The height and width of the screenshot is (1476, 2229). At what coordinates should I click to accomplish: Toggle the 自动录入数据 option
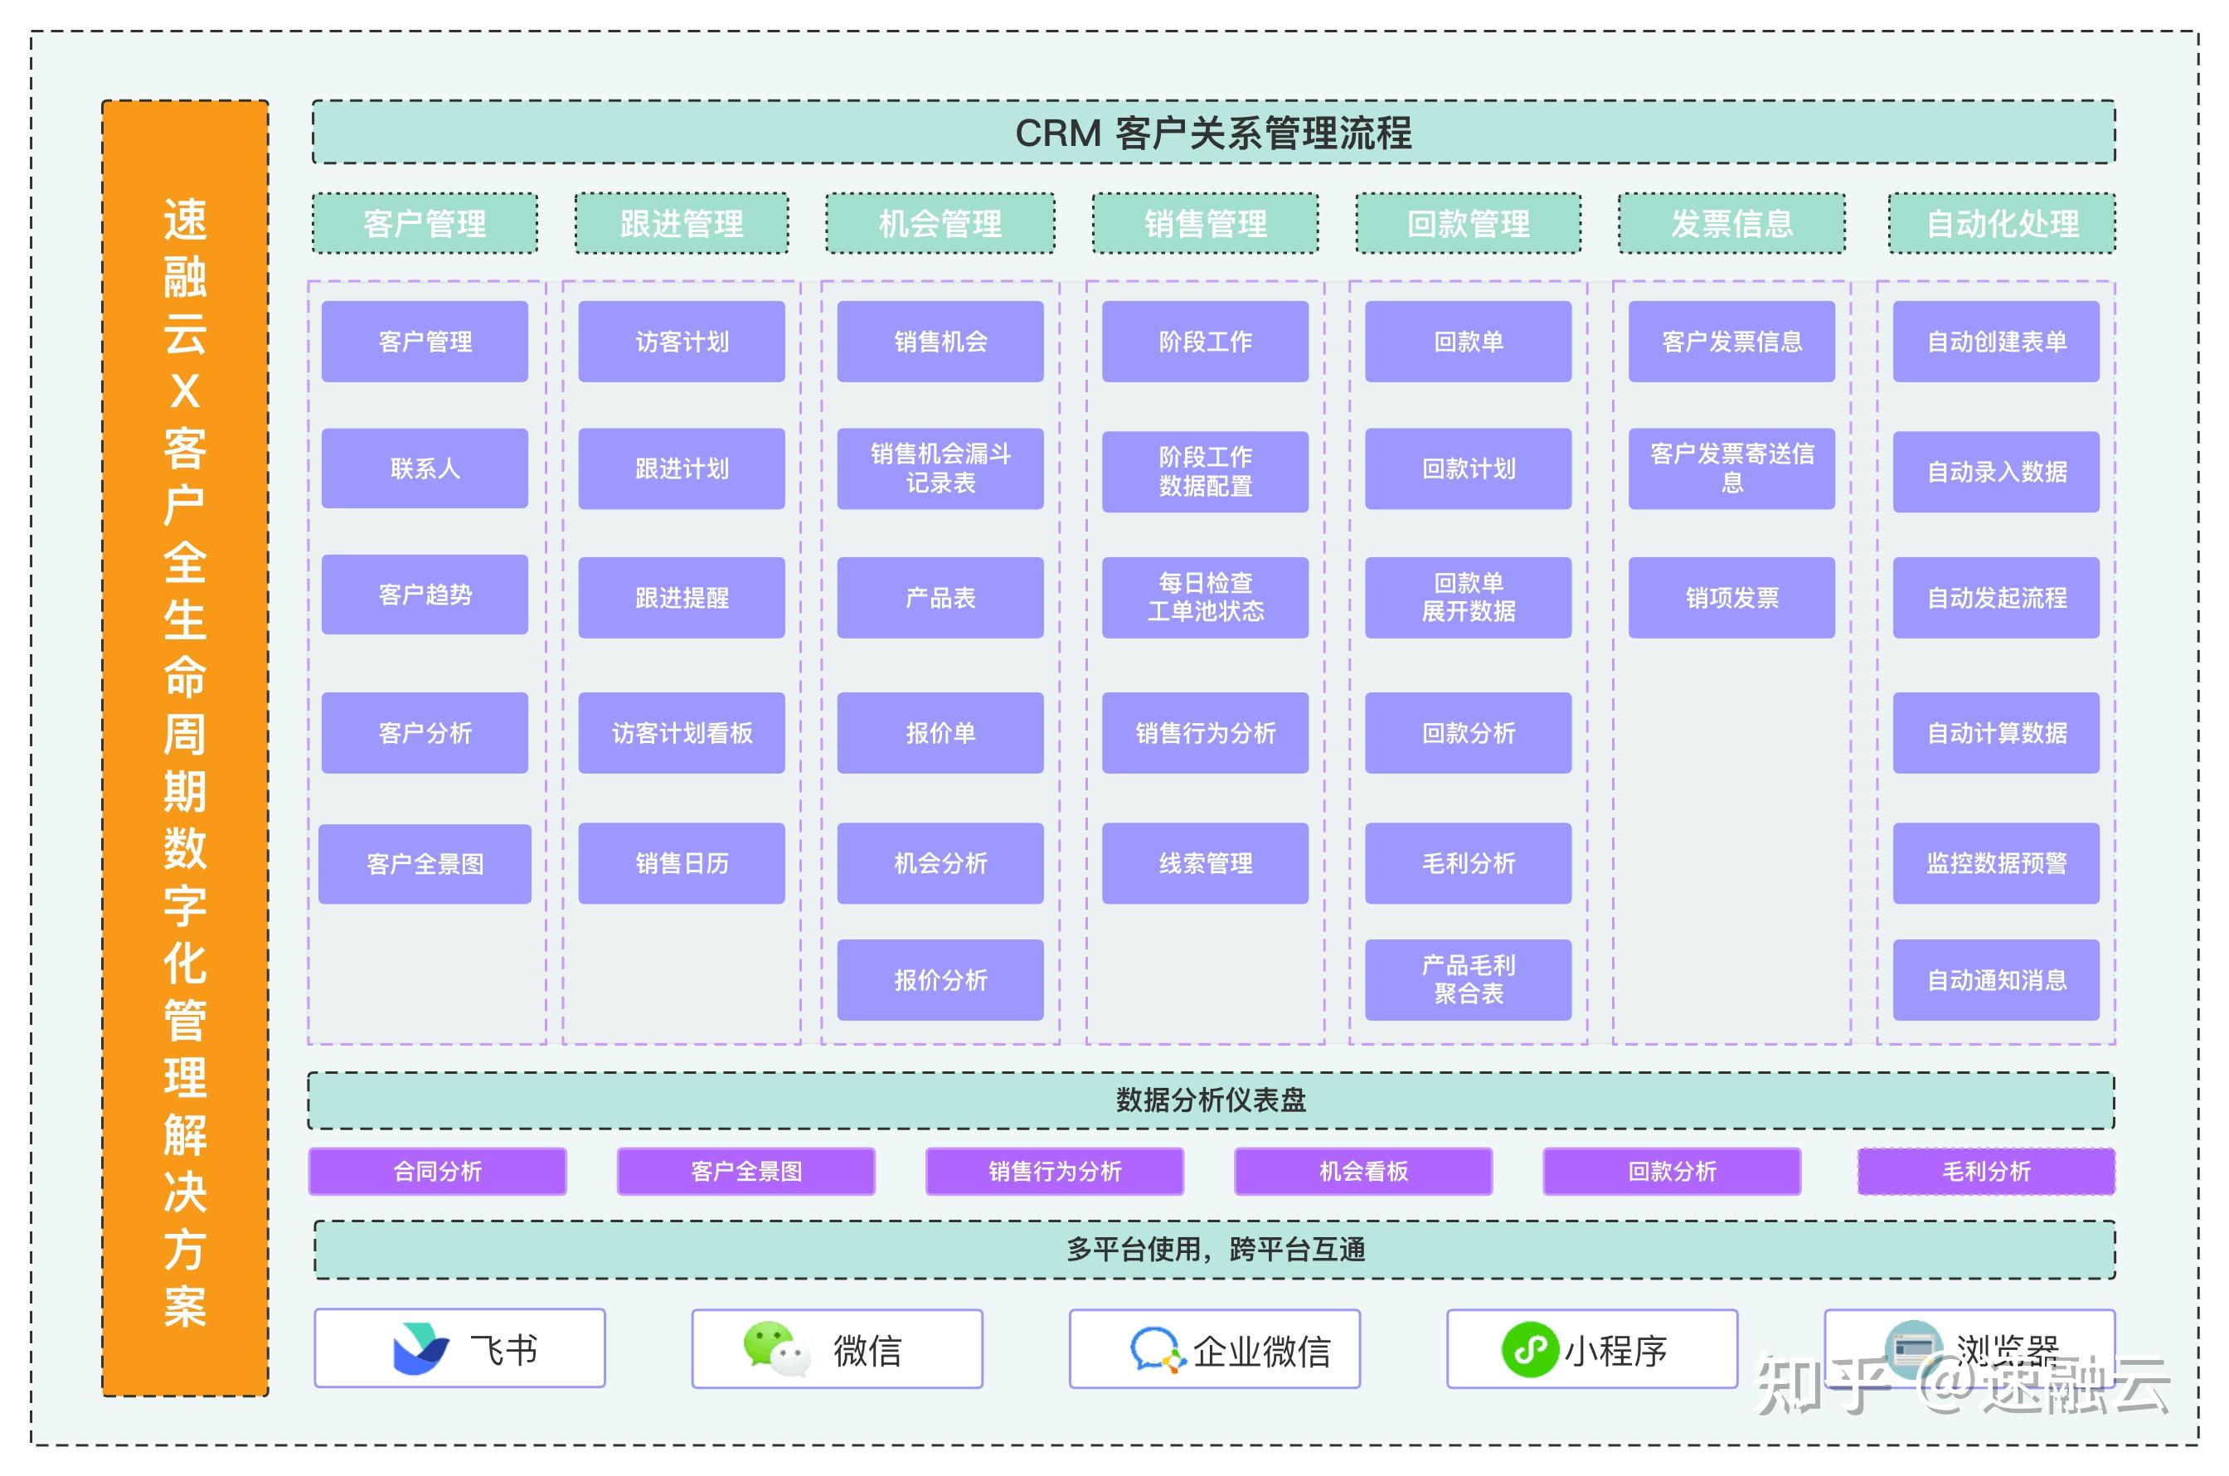click(x=1995, y=473)
